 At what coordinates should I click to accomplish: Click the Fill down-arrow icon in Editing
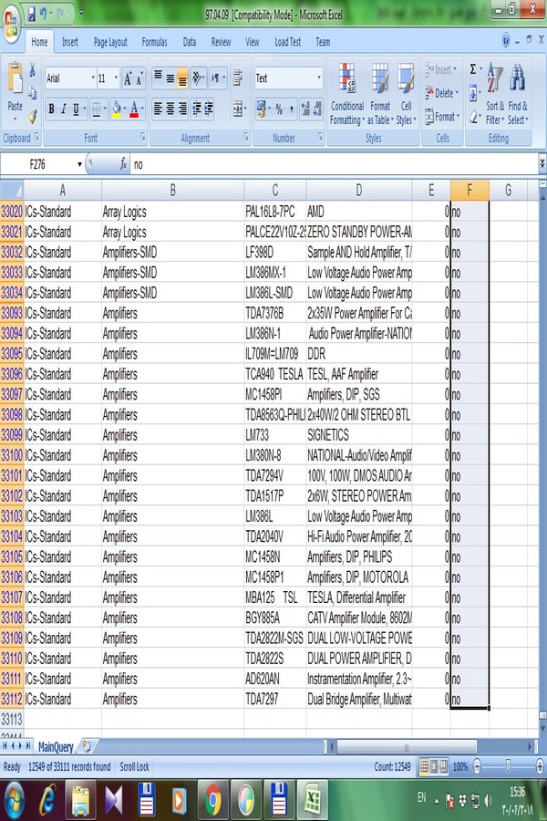473,93
